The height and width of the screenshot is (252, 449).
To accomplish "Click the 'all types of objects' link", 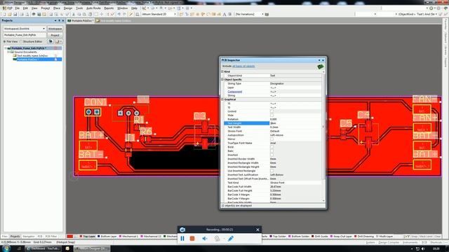I will (x=243, y=66).
